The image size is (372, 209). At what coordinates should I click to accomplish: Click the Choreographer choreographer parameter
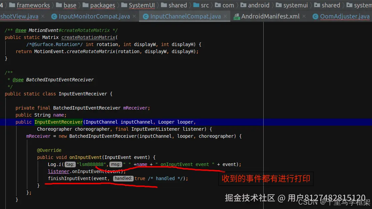click(x=73, y=129)
